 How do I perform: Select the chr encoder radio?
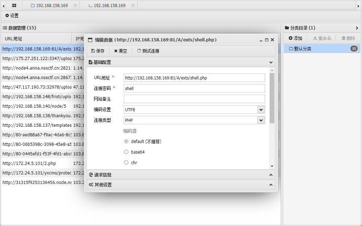126,163
